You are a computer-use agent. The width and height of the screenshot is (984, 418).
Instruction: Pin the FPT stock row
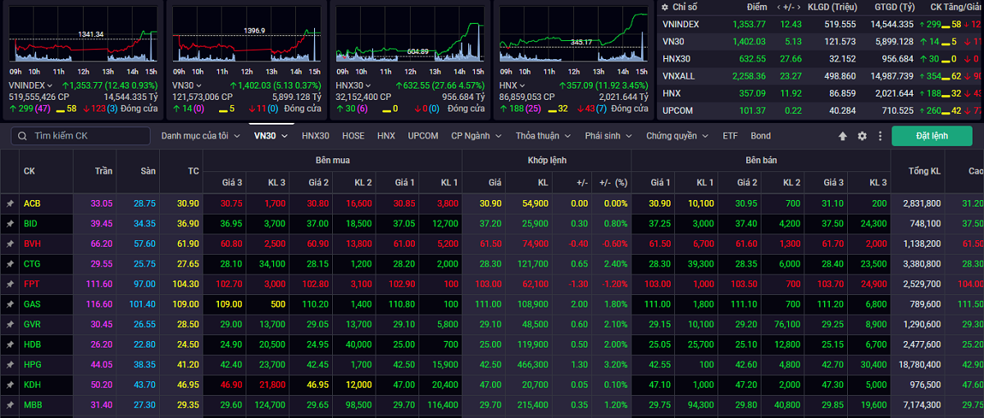point(10,284)
